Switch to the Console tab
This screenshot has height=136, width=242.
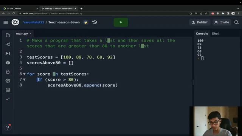coord(202,34)
